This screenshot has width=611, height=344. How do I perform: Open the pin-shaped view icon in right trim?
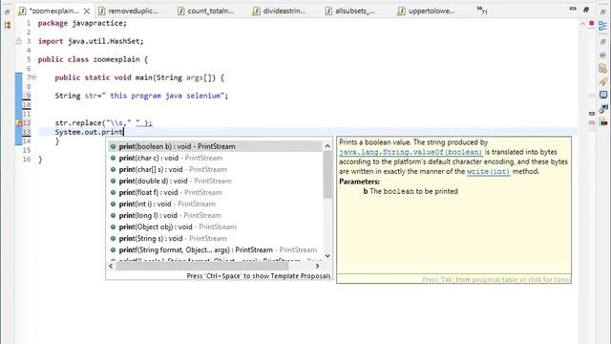tap(602, 82)
